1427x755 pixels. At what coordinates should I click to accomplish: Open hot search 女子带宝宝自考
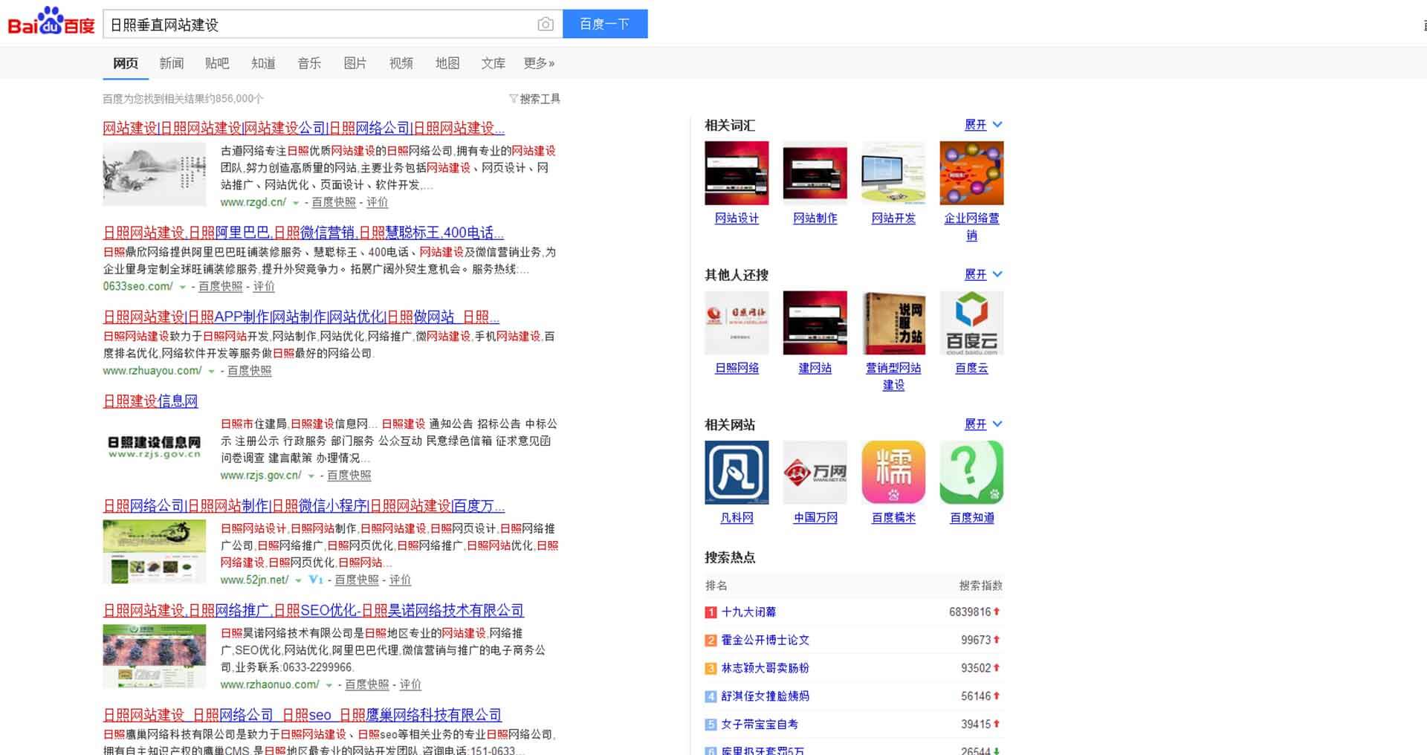[760, 725]
